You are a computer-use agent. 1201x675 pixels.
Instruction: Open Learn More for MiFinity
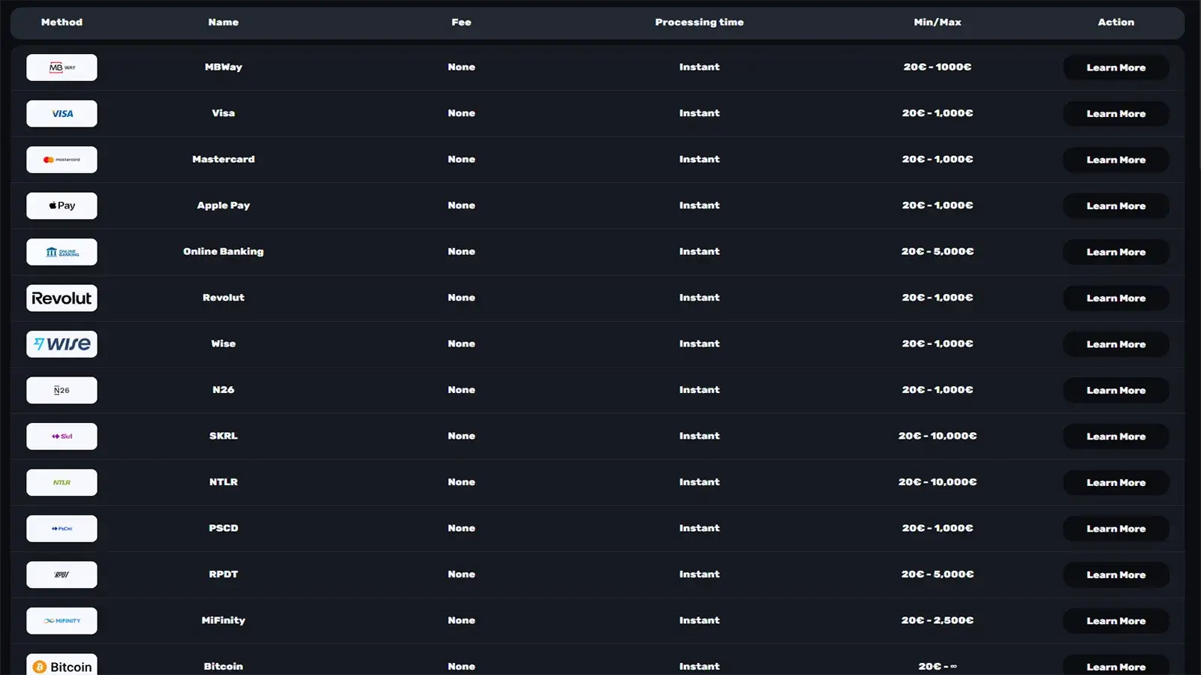tap(1116, 621)
